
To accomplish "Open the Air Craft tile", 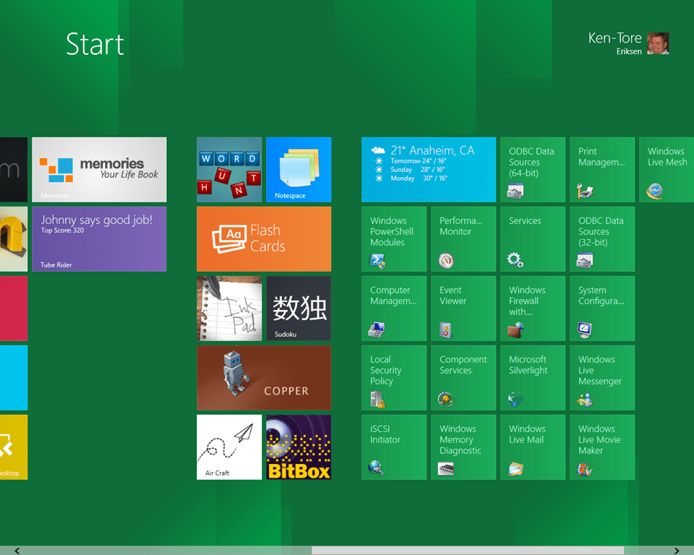I will (x=229, y=447).
